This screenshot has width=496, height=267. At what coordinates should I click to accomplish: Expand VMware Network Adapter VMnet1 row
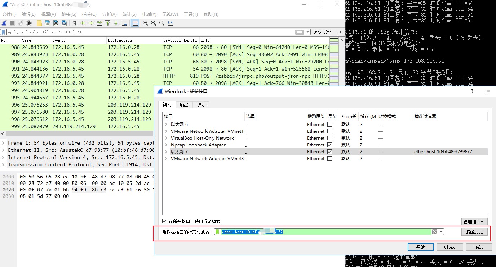(x=166, y=131)
